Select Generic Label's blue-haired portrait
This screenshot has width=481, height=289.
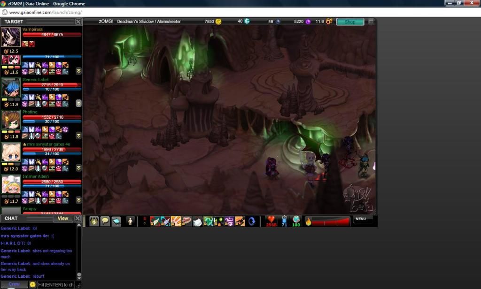(11, 87)
